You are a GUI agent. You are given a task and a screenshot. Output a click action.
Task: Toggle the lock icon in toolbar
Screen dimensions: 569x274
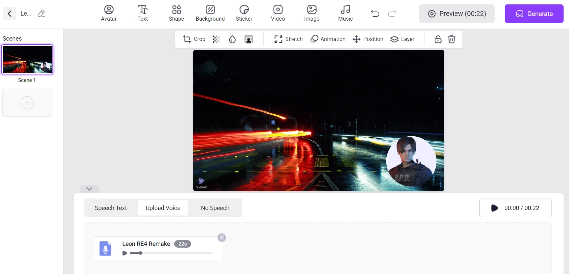click(438, 39)
